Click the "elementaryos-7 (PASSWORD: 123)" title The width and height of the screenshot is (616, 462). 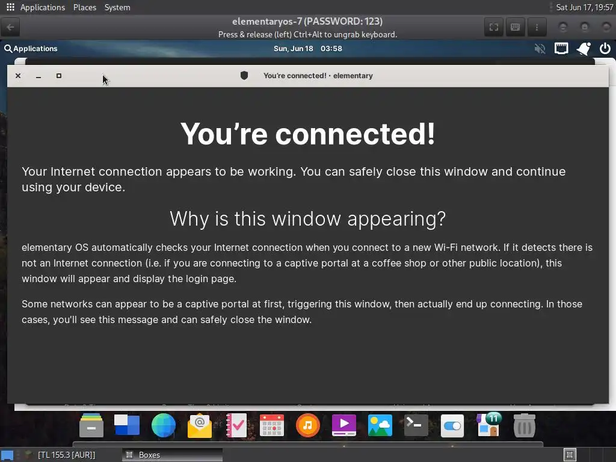point(307,21)
